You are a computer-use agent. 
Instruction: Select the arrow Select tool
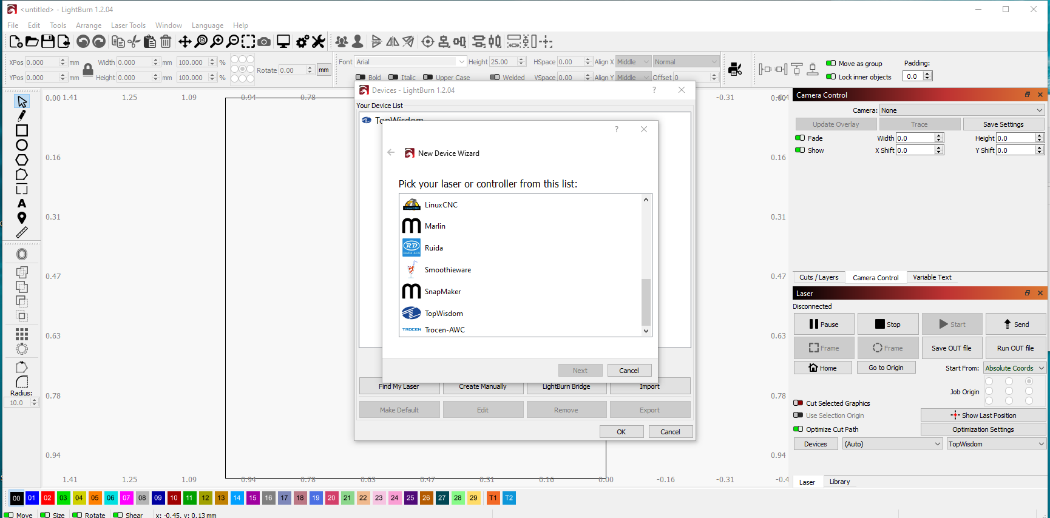(x=22, y=101)
